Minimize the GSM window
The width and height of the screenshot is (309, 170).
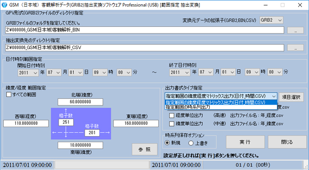coord(266,5)
